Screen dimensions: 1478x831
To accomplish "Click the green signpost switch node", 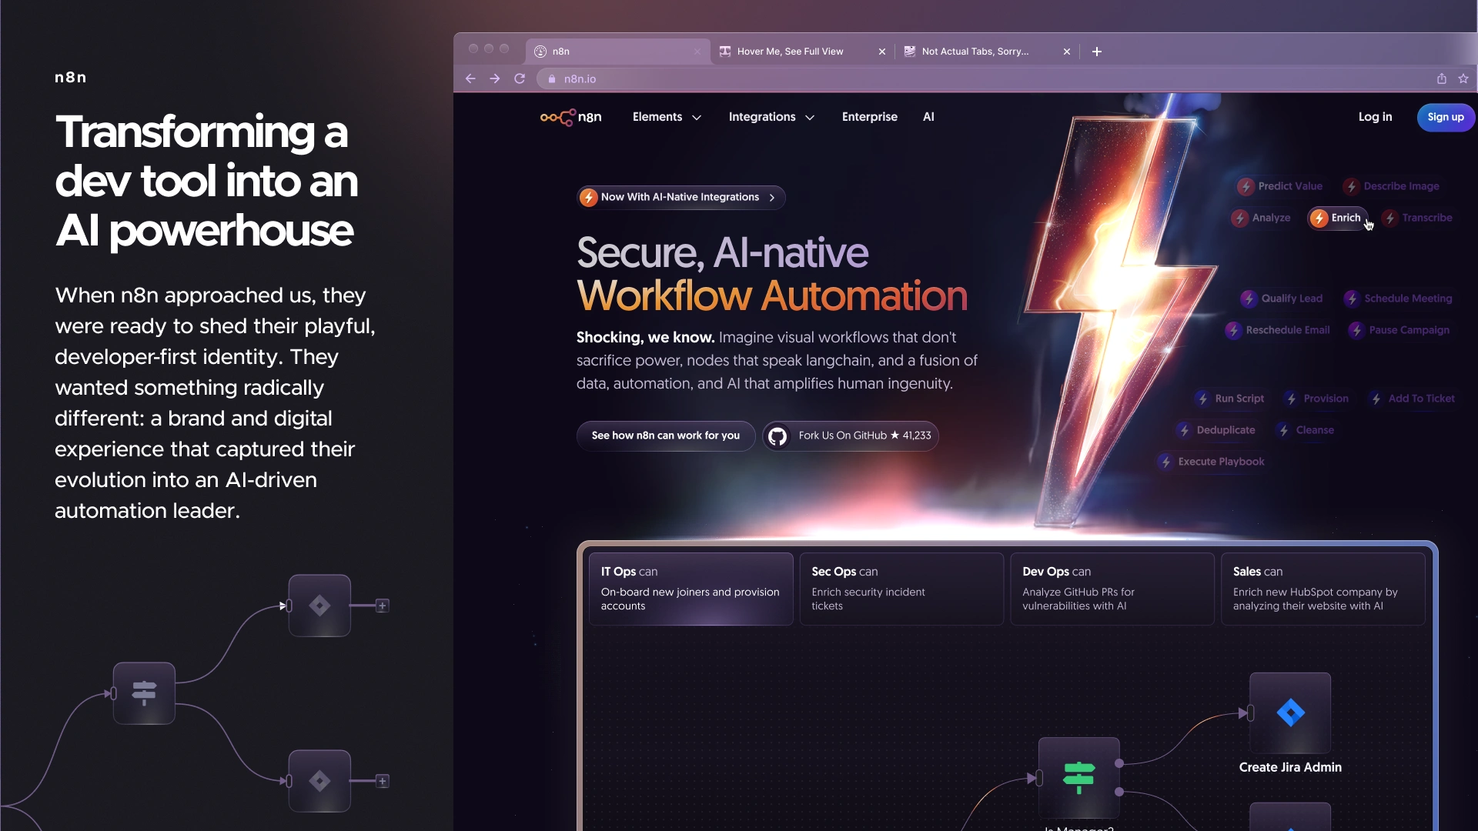I will point(1078,778).
